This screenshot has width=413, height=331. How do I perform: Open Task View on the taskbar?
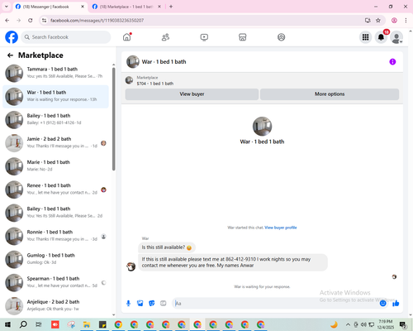[x=39, y=324]
